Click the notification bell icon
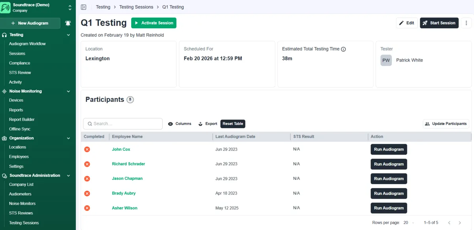 click(x=68, y=23)
